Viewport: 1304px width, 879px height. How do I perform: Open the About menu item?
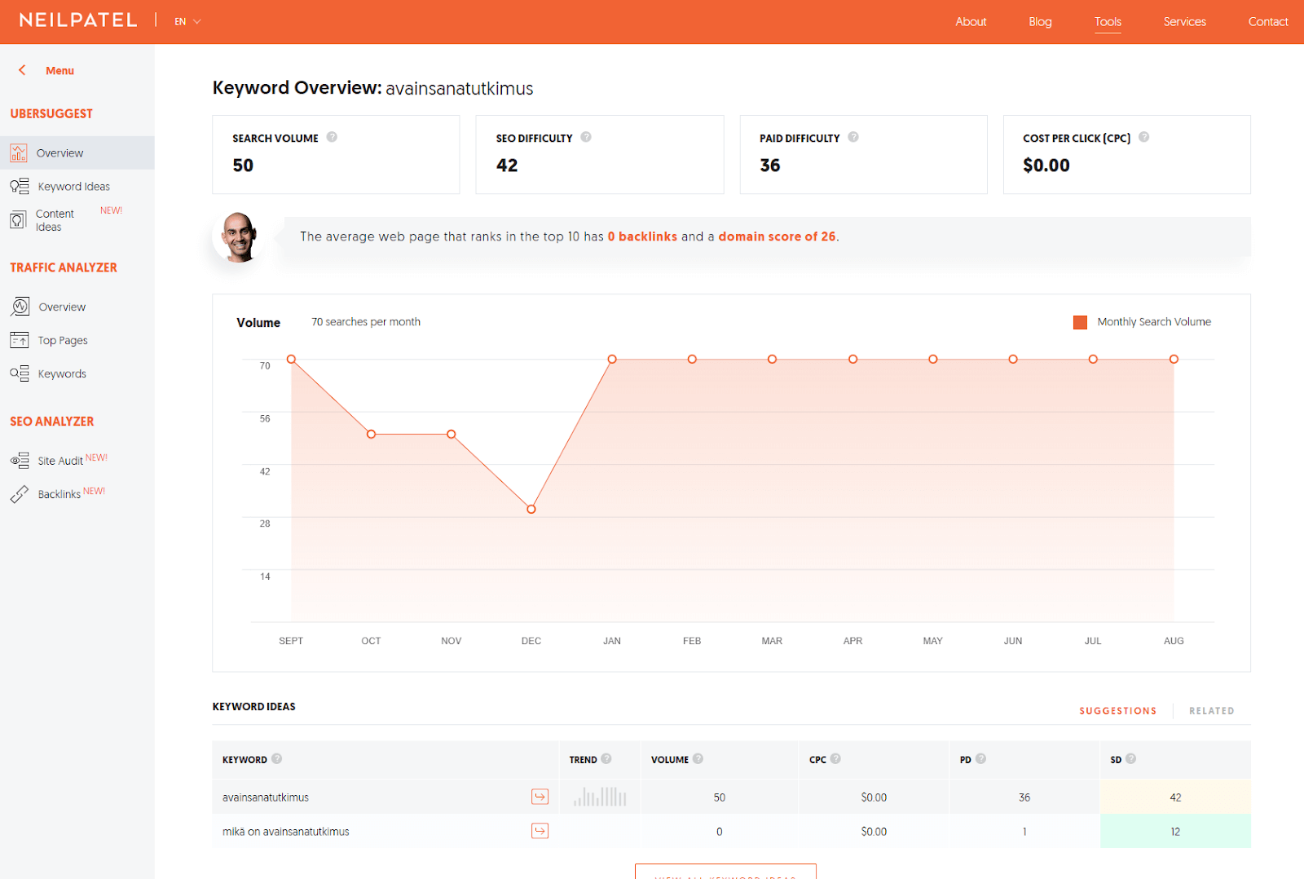point(971,21)
